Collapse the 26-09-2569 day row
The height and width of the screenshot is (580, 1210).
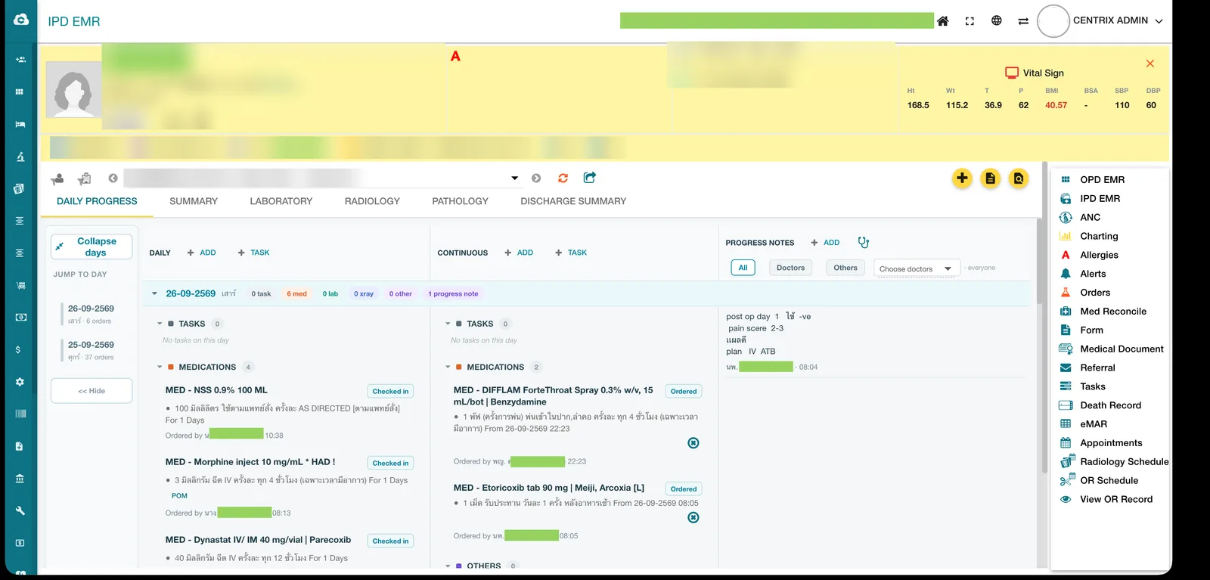coord(154,293)
